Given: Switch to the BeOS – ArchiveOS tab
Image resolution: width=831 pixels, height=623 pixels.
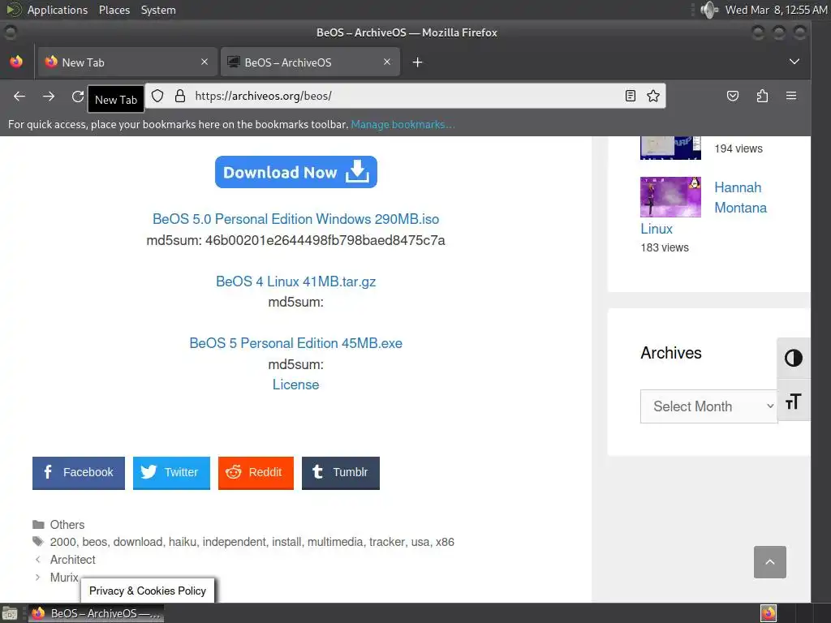Looking at the screenshot, I should point(309,62).
